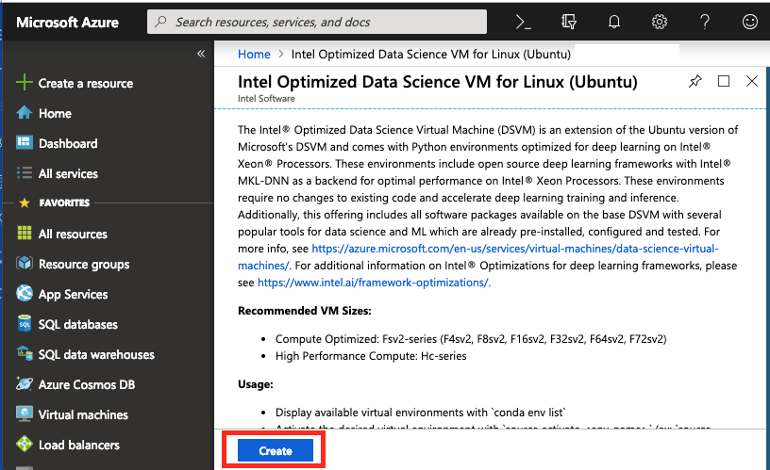Click the SQL databases icon

25,323
